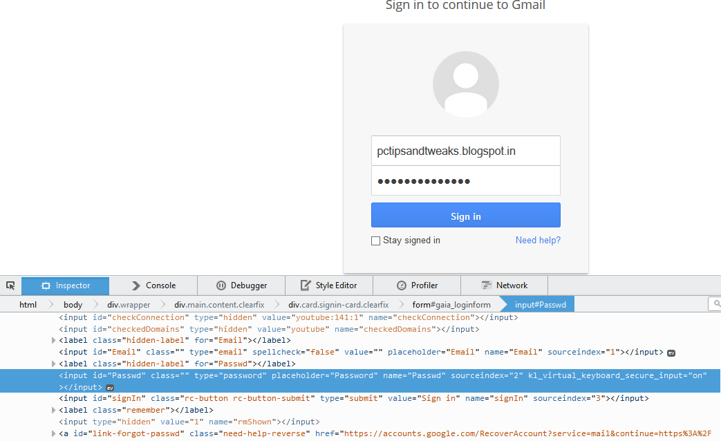
Task: Activate the element picker icon
Action: coord(10,285)
